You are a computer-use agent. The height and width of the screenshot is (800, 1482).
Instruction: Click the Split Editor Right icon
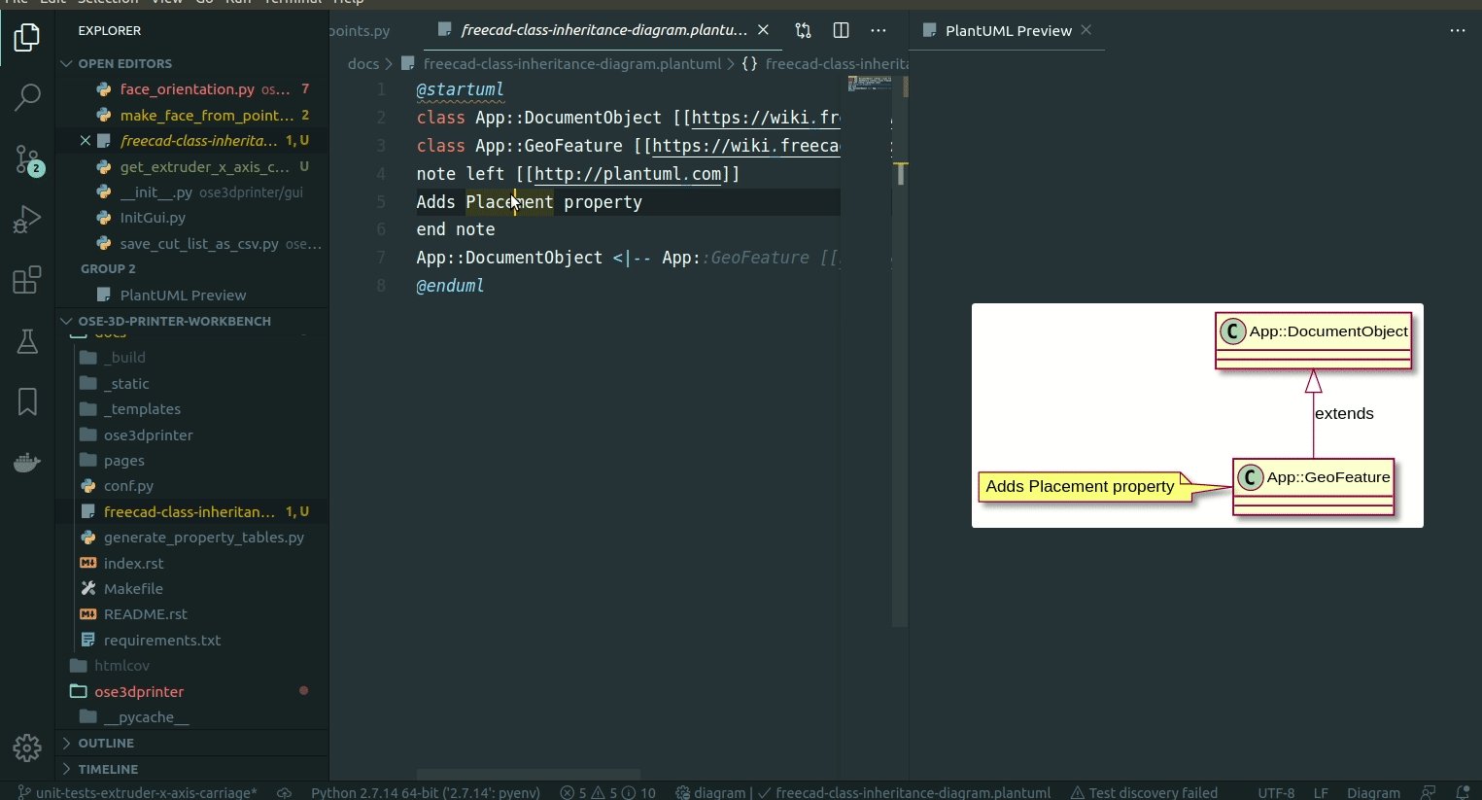(x=841, y=30)
